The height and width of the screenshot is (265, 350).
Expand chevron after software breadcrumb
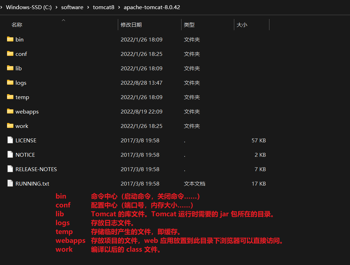[x=88, y=7]
